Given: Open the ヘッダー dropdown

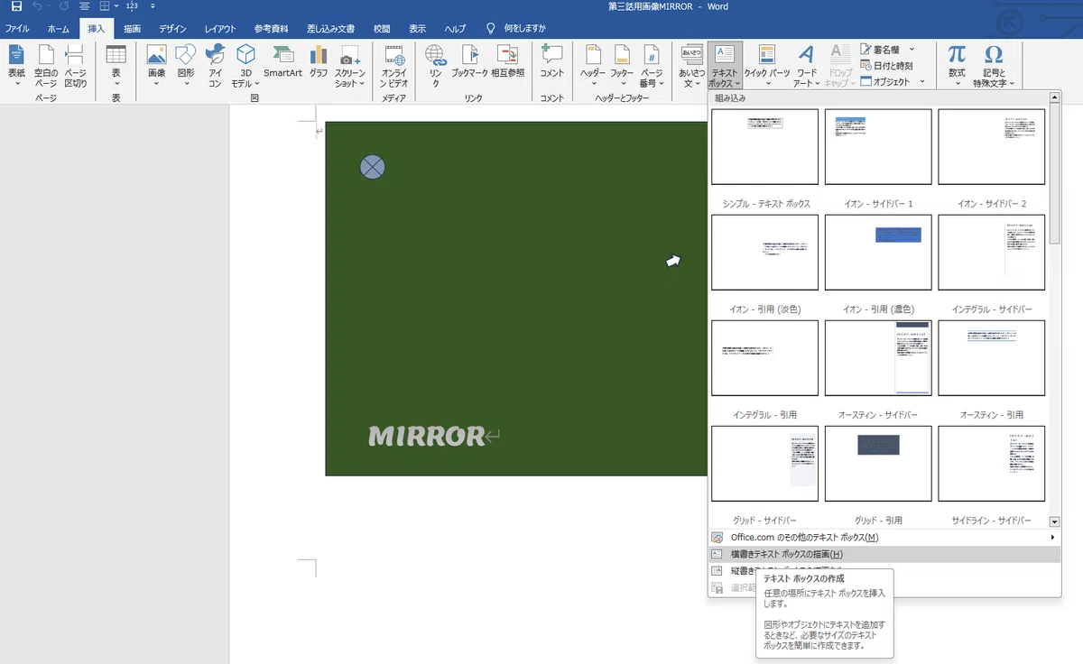Looking at the screenshot, I should 593,66.
